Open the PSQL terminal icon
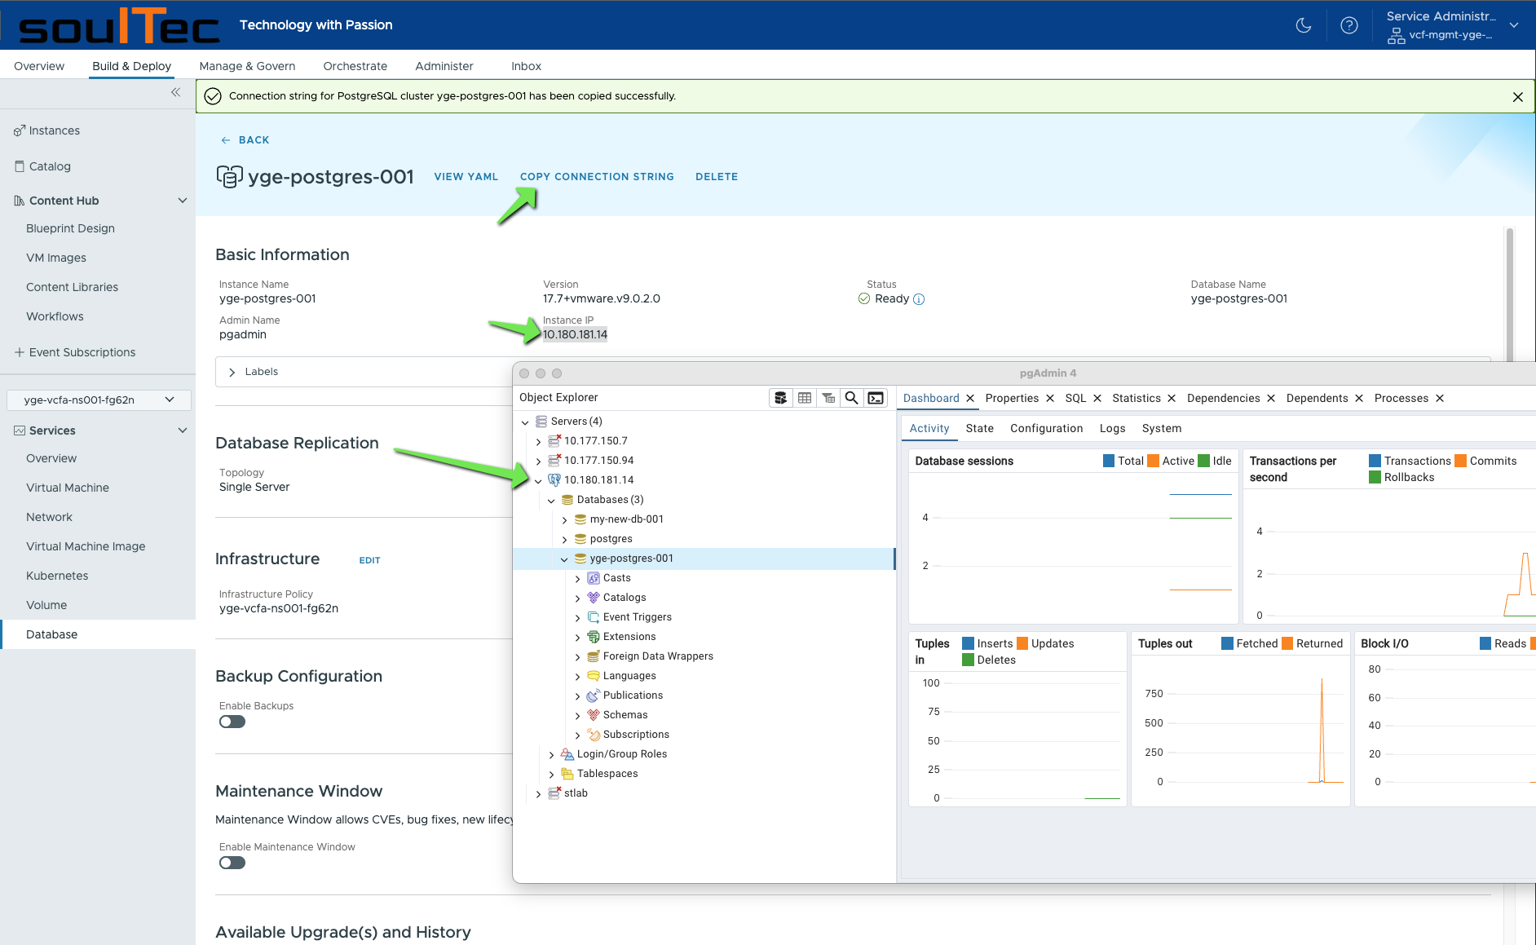The image size is (1536, 945). tap(875, 398)
